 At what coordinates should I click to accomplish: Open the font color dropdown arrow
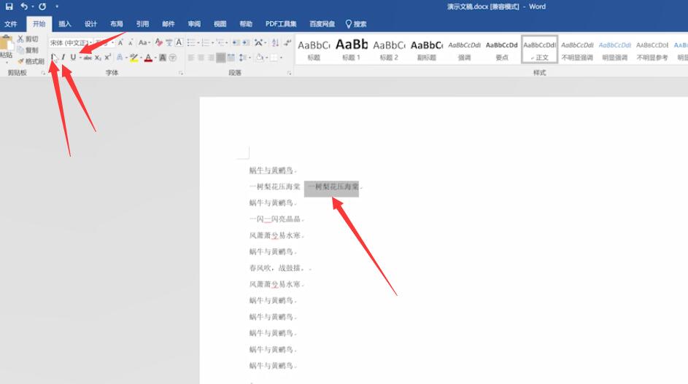(x=155, y=58)
